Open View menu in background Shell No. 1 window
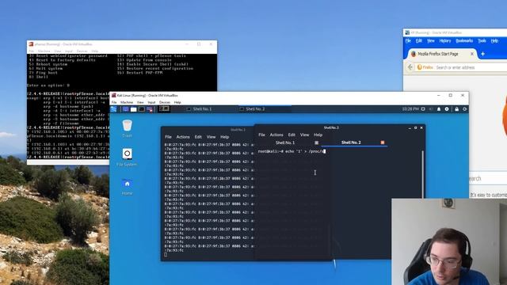The height and width of the screenshot is (285, 507). (x=211, y=137)
